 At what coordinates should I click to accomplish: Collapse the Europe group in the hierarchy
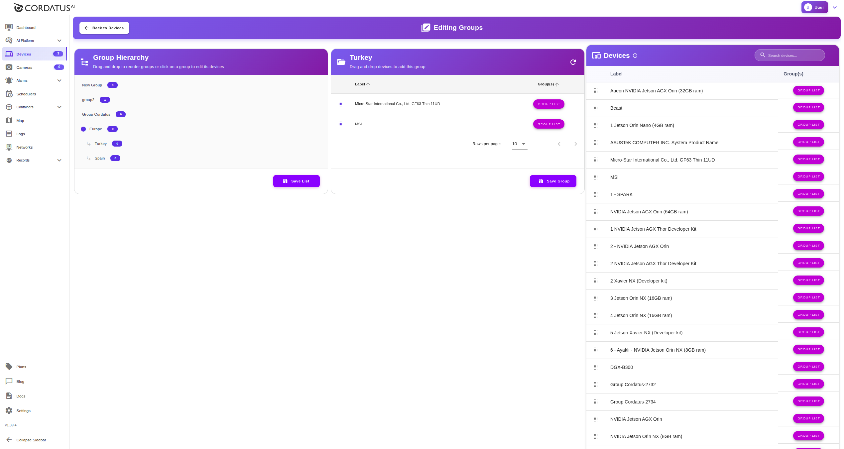coord(83,129)
